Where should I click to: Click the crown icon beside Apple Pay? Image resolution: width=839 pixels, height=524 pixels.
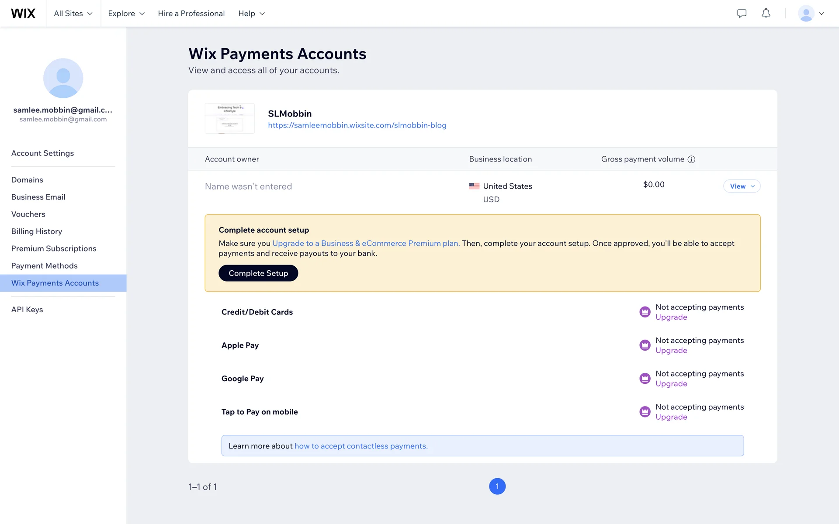[645, 345]
